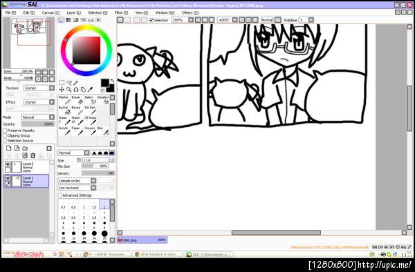Choose brush size preset 0.7

[63, 204]
